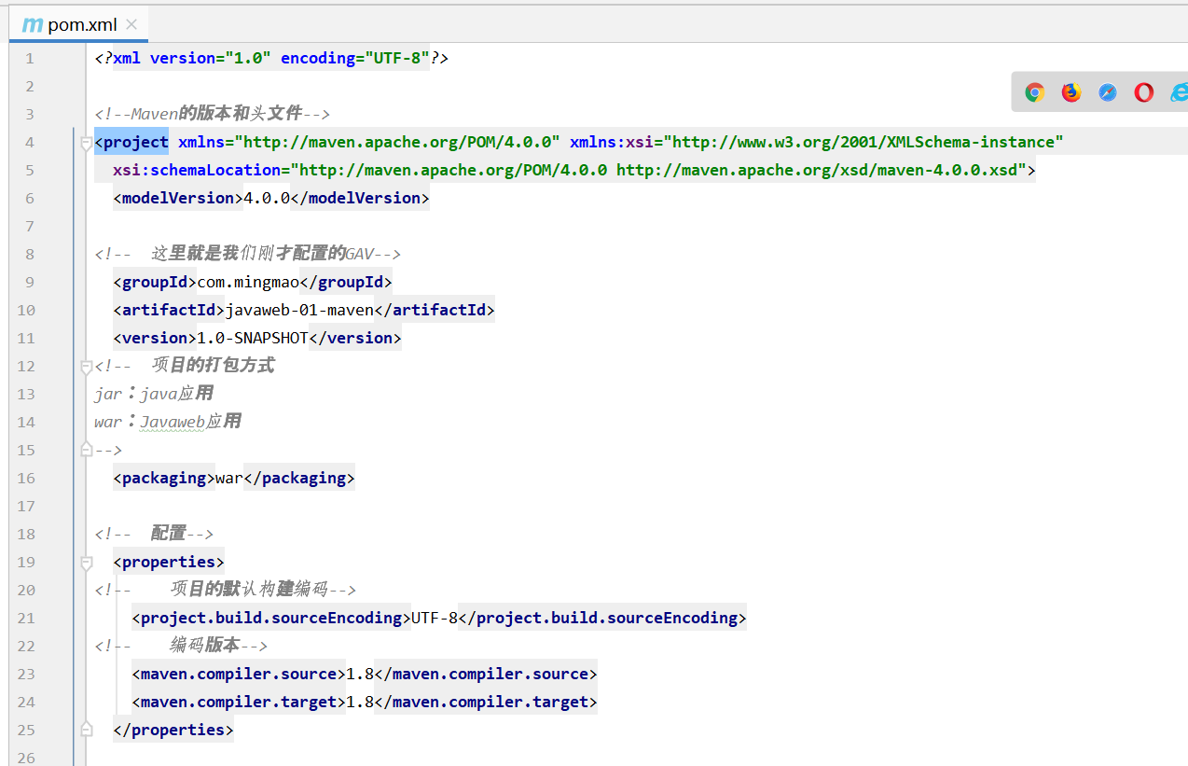Collapse the properties element at line 19
1188x766 pixels.
point(87,563)
